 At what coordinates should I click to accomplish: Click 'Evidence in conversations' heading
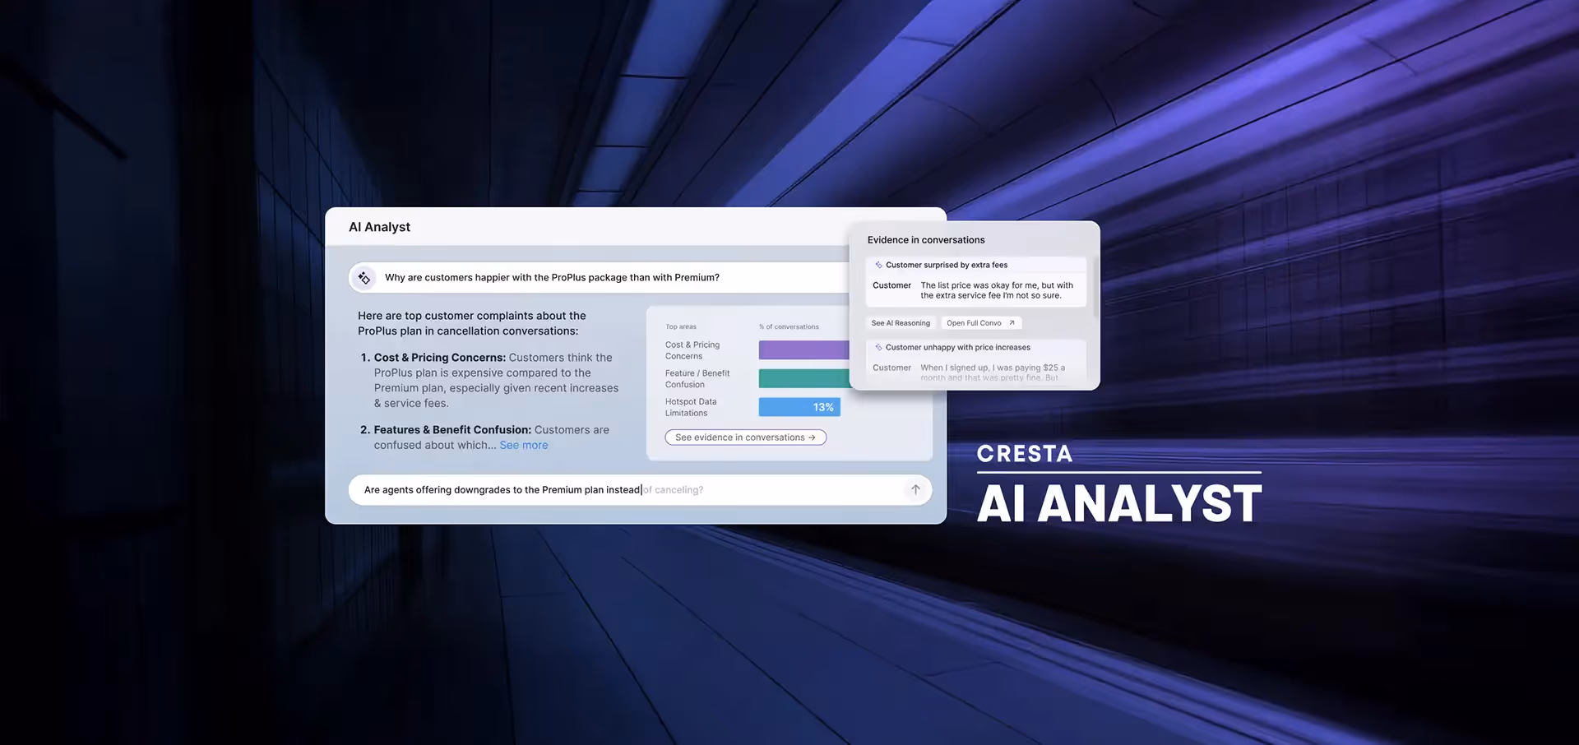tap(926, 240)
